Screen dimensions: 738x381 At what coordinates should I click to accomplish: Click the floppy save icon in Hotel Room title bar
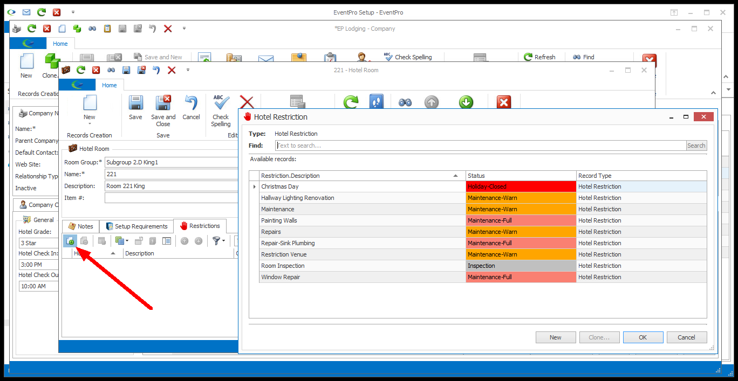coord(126,70)
